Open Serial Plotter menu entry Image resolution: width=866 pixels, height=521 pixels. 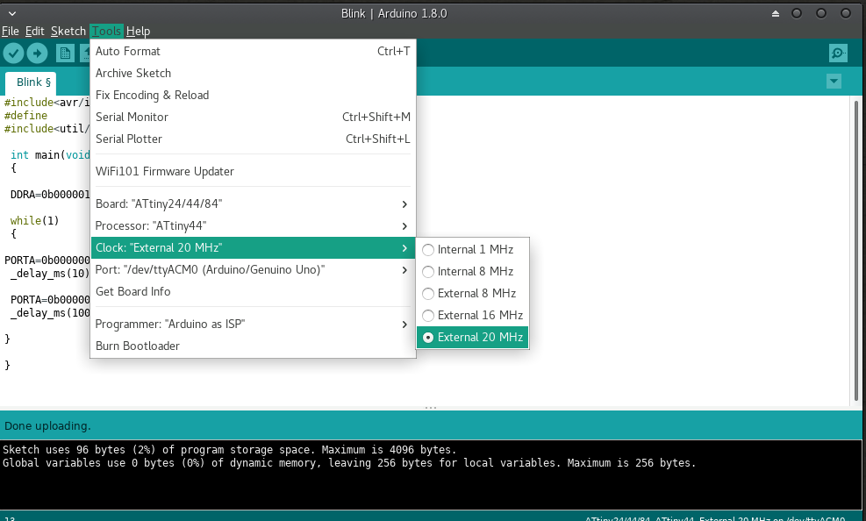pos(253,139)
